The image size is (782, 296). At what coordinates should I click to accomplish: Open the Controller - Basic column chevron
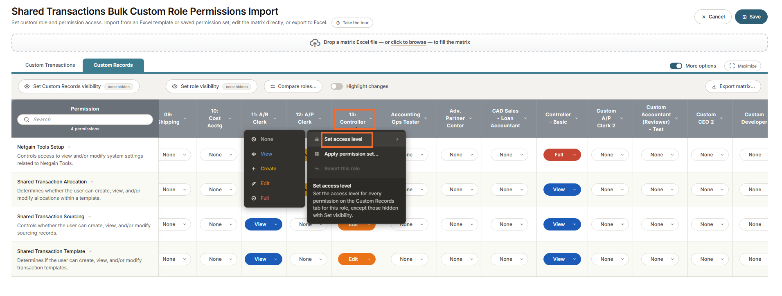pos(577,118)
